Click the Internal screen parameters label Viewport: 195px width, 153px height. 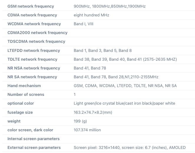click(33, 139)
